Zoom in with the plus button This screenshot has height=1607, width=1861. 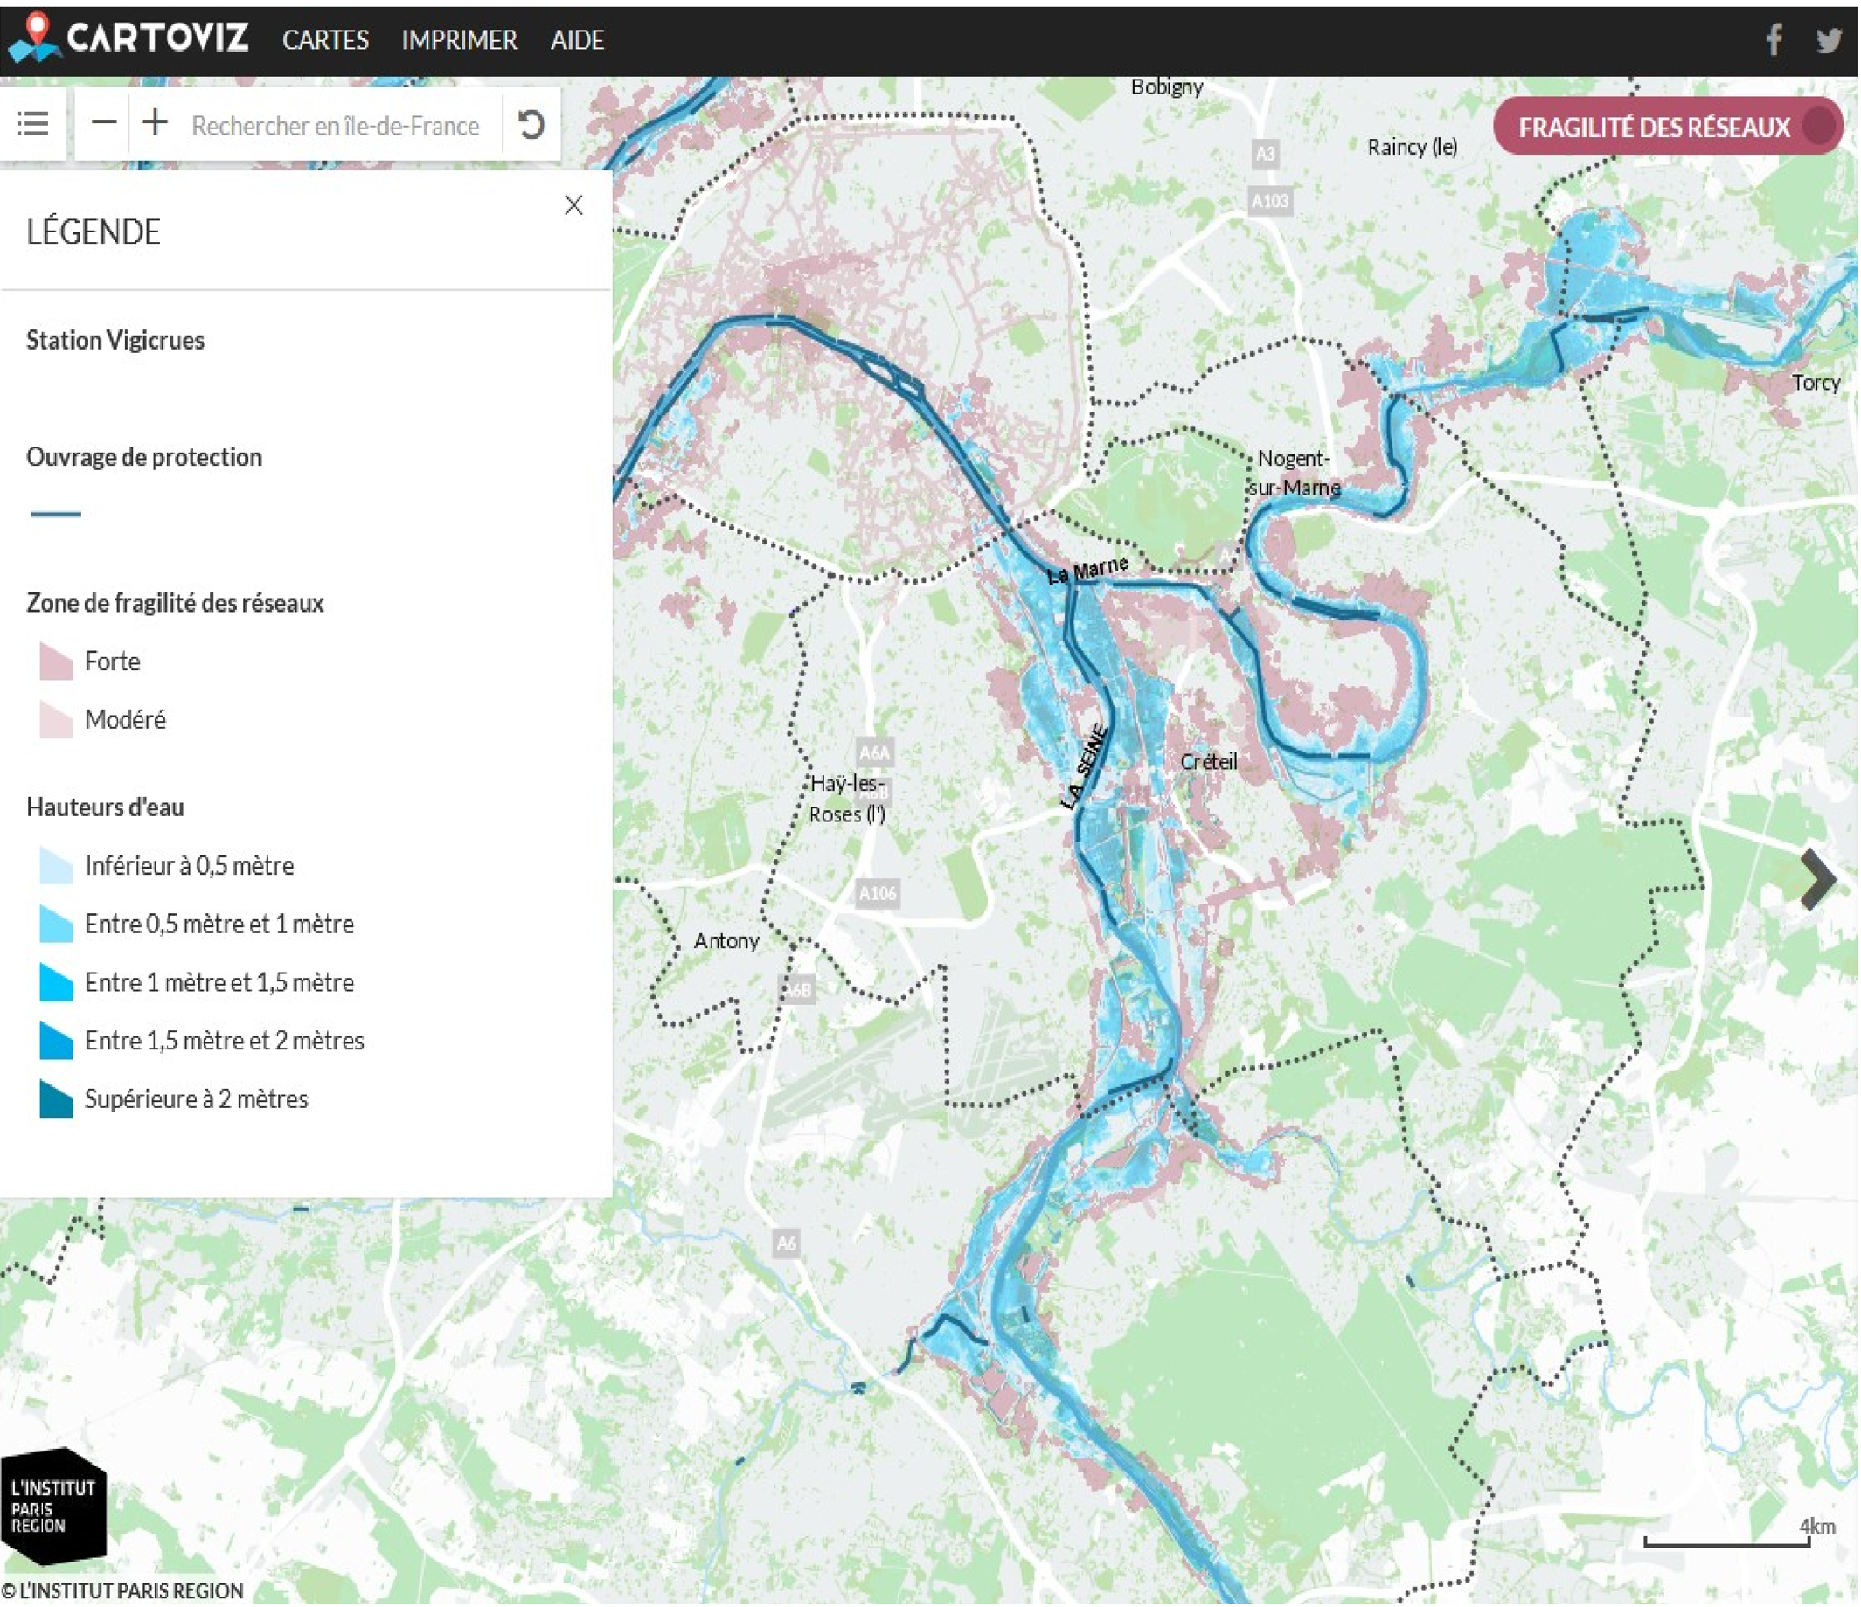pyautogui.click(x=156, y=122)
